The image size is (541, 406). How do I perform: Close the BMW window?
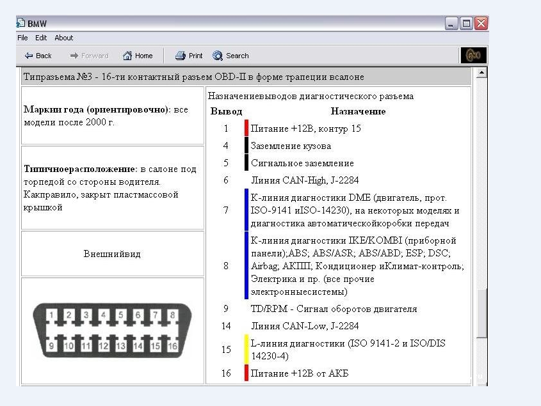point(481,24)
